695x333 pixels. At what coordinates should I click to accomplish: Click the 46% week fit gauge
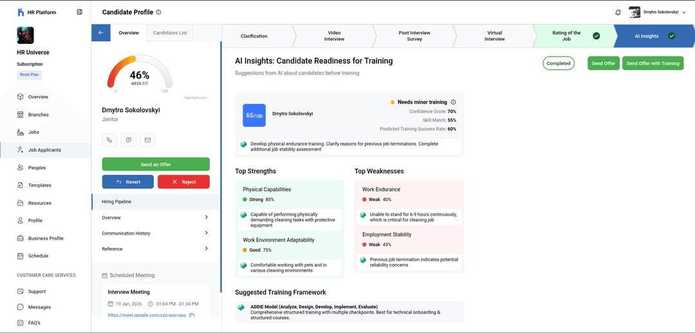140,74
